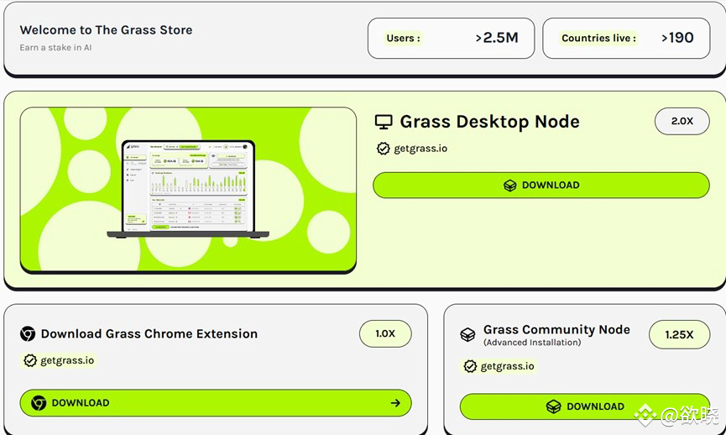Click the Countries live >190 stat box

tap(626, 39)
